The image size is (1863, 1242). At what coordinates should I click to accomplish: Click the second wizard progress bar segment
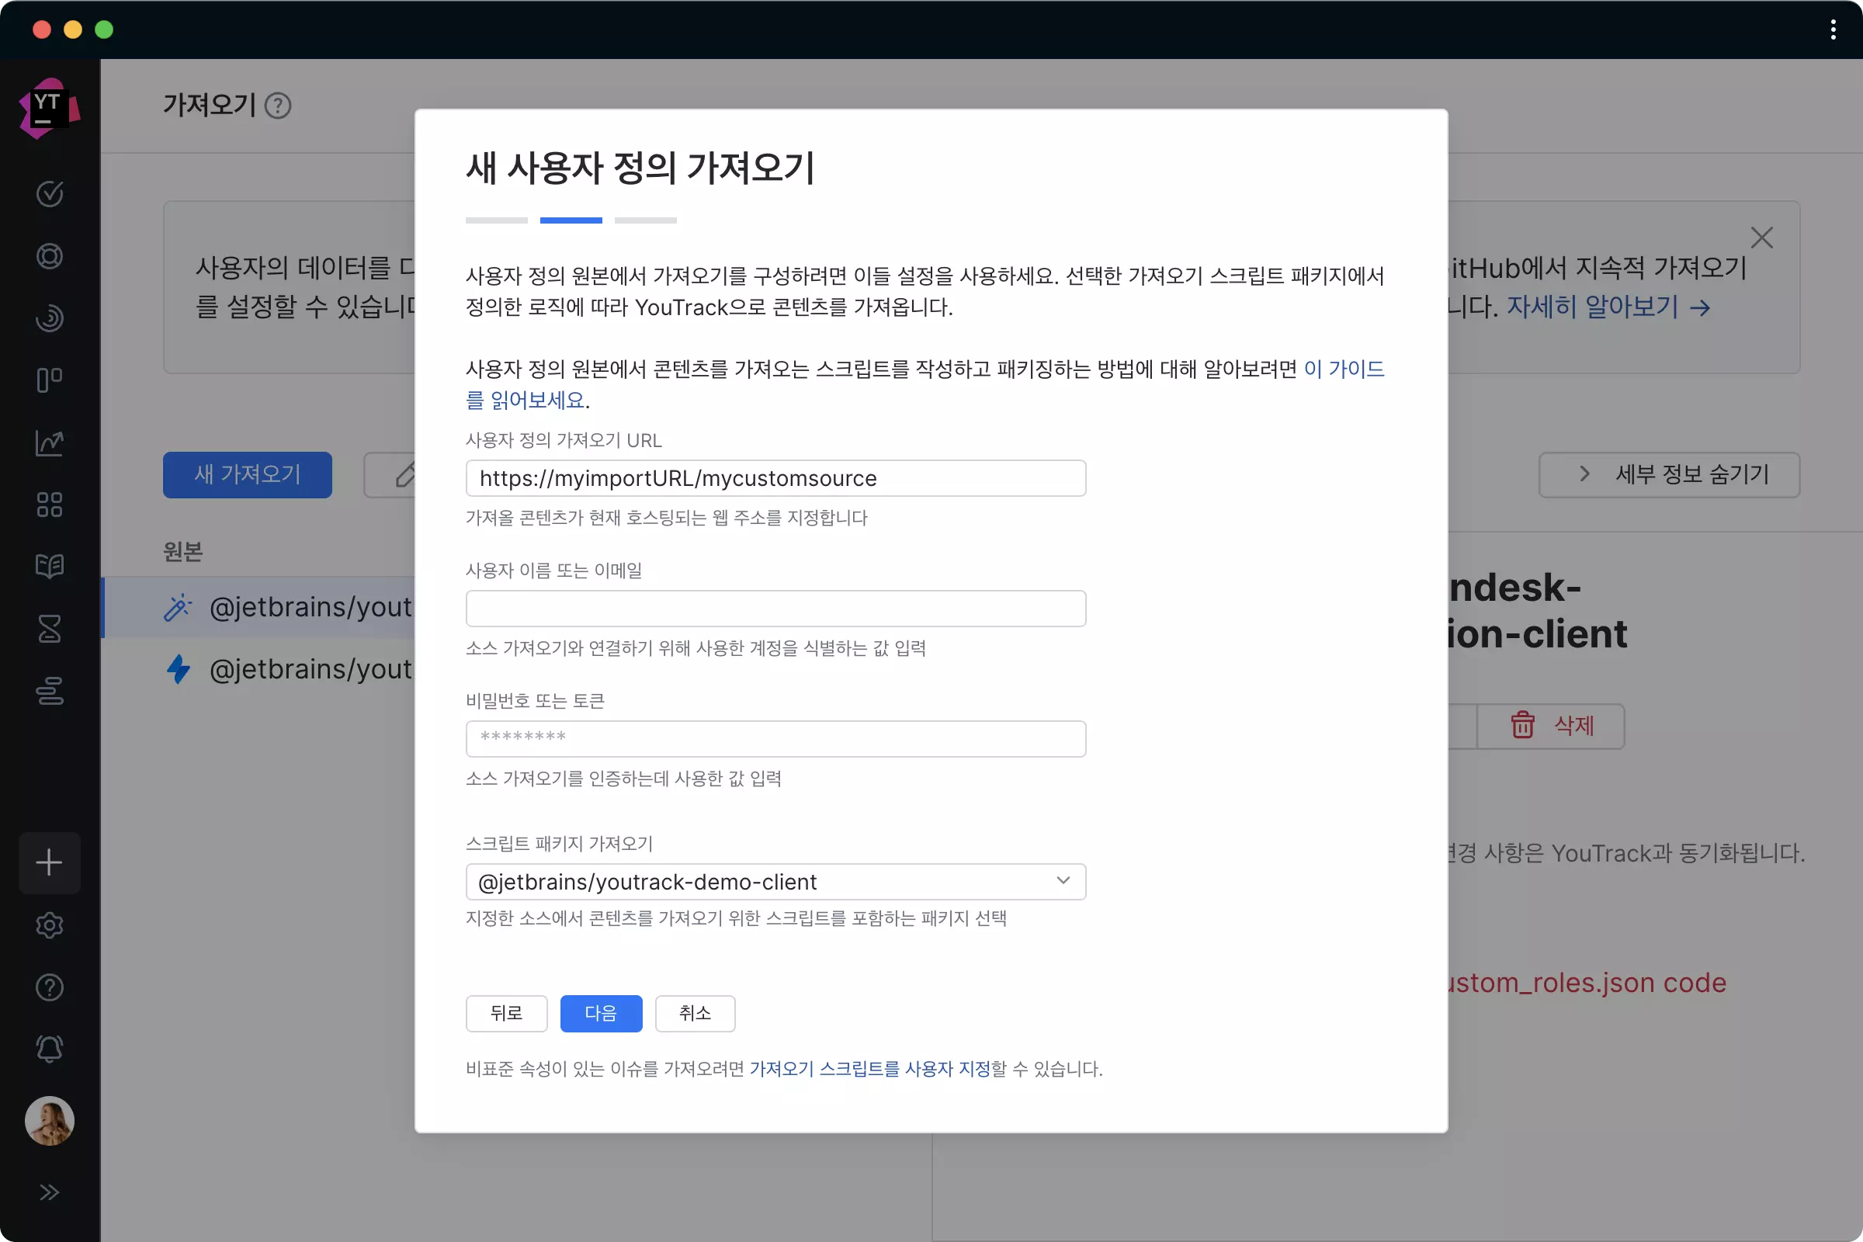(x=571, y=220)
